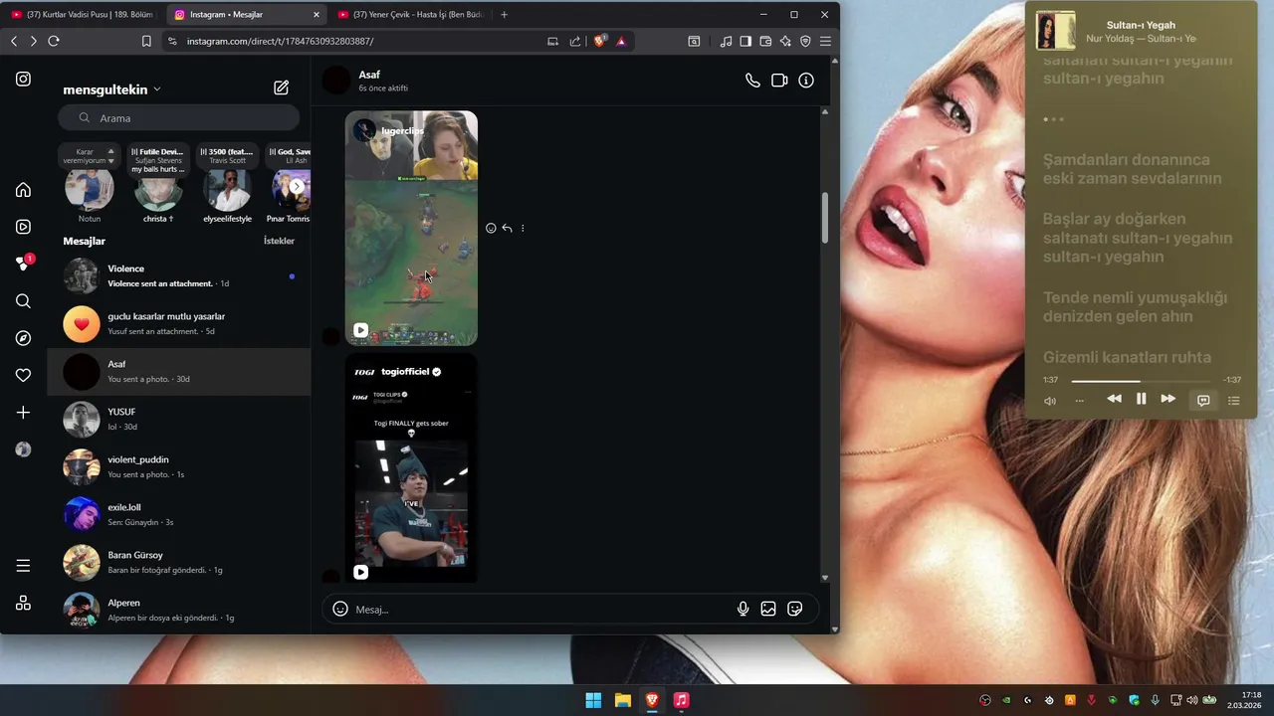Image resolution: width=1274 pixels, height=716 pixels.
Task: Toggle the Up Next queue list in the music player
Action: (x=1234, y=400)
